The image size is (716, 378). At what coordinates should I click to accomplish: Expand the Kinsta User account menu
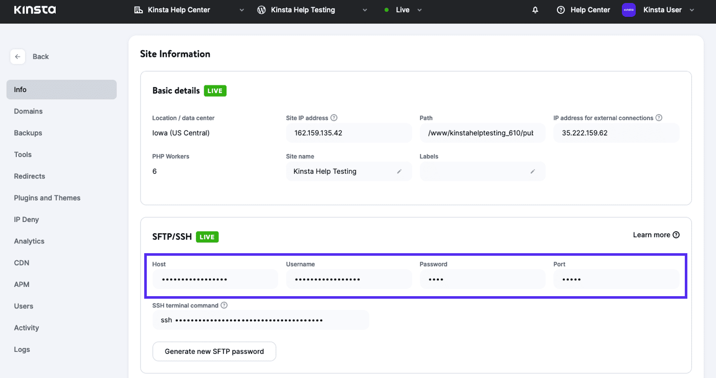(x=692, y=9)
